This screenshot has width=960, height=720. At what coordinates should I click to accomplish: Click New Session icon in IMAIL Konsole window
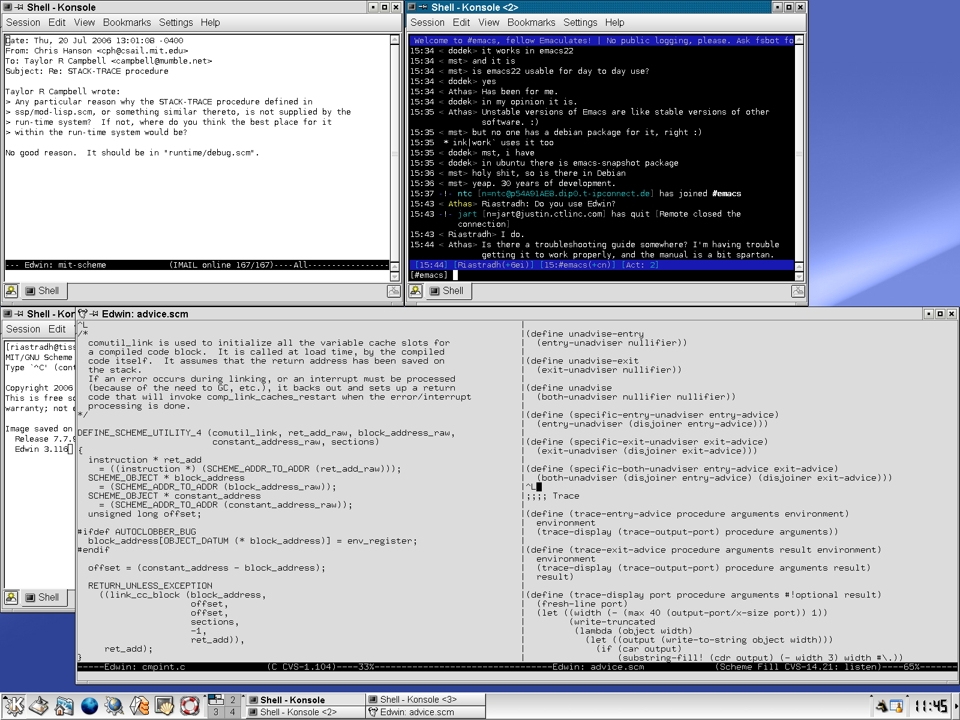[x=11, y=291]
